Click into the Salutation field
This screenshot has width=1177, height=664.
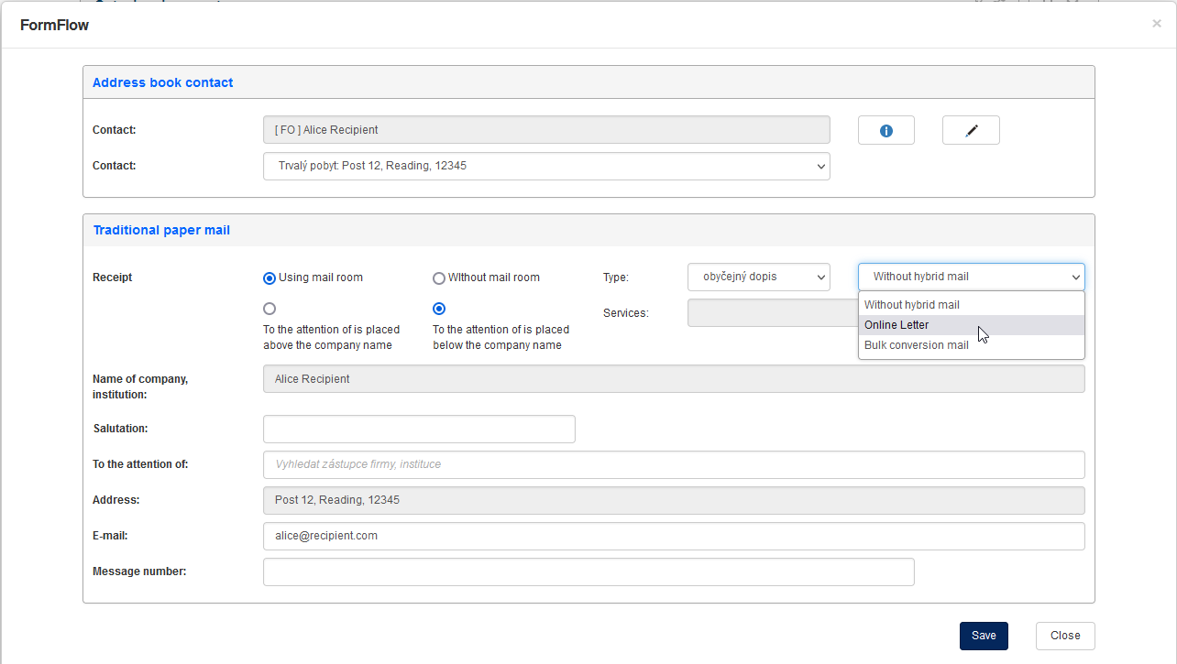coord(419,429)
